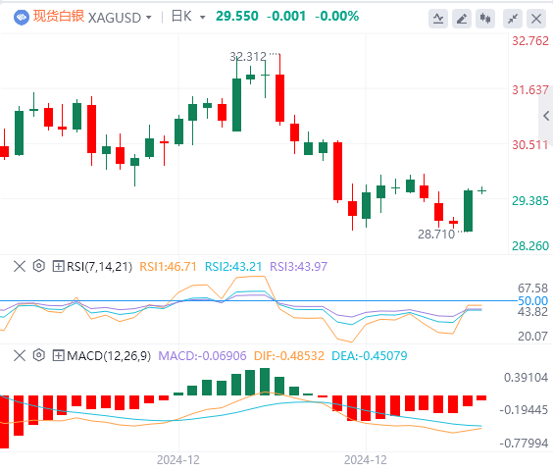
Task: Collapse chart with the shrink arrows icon
Action: click(x=513, y=19)
